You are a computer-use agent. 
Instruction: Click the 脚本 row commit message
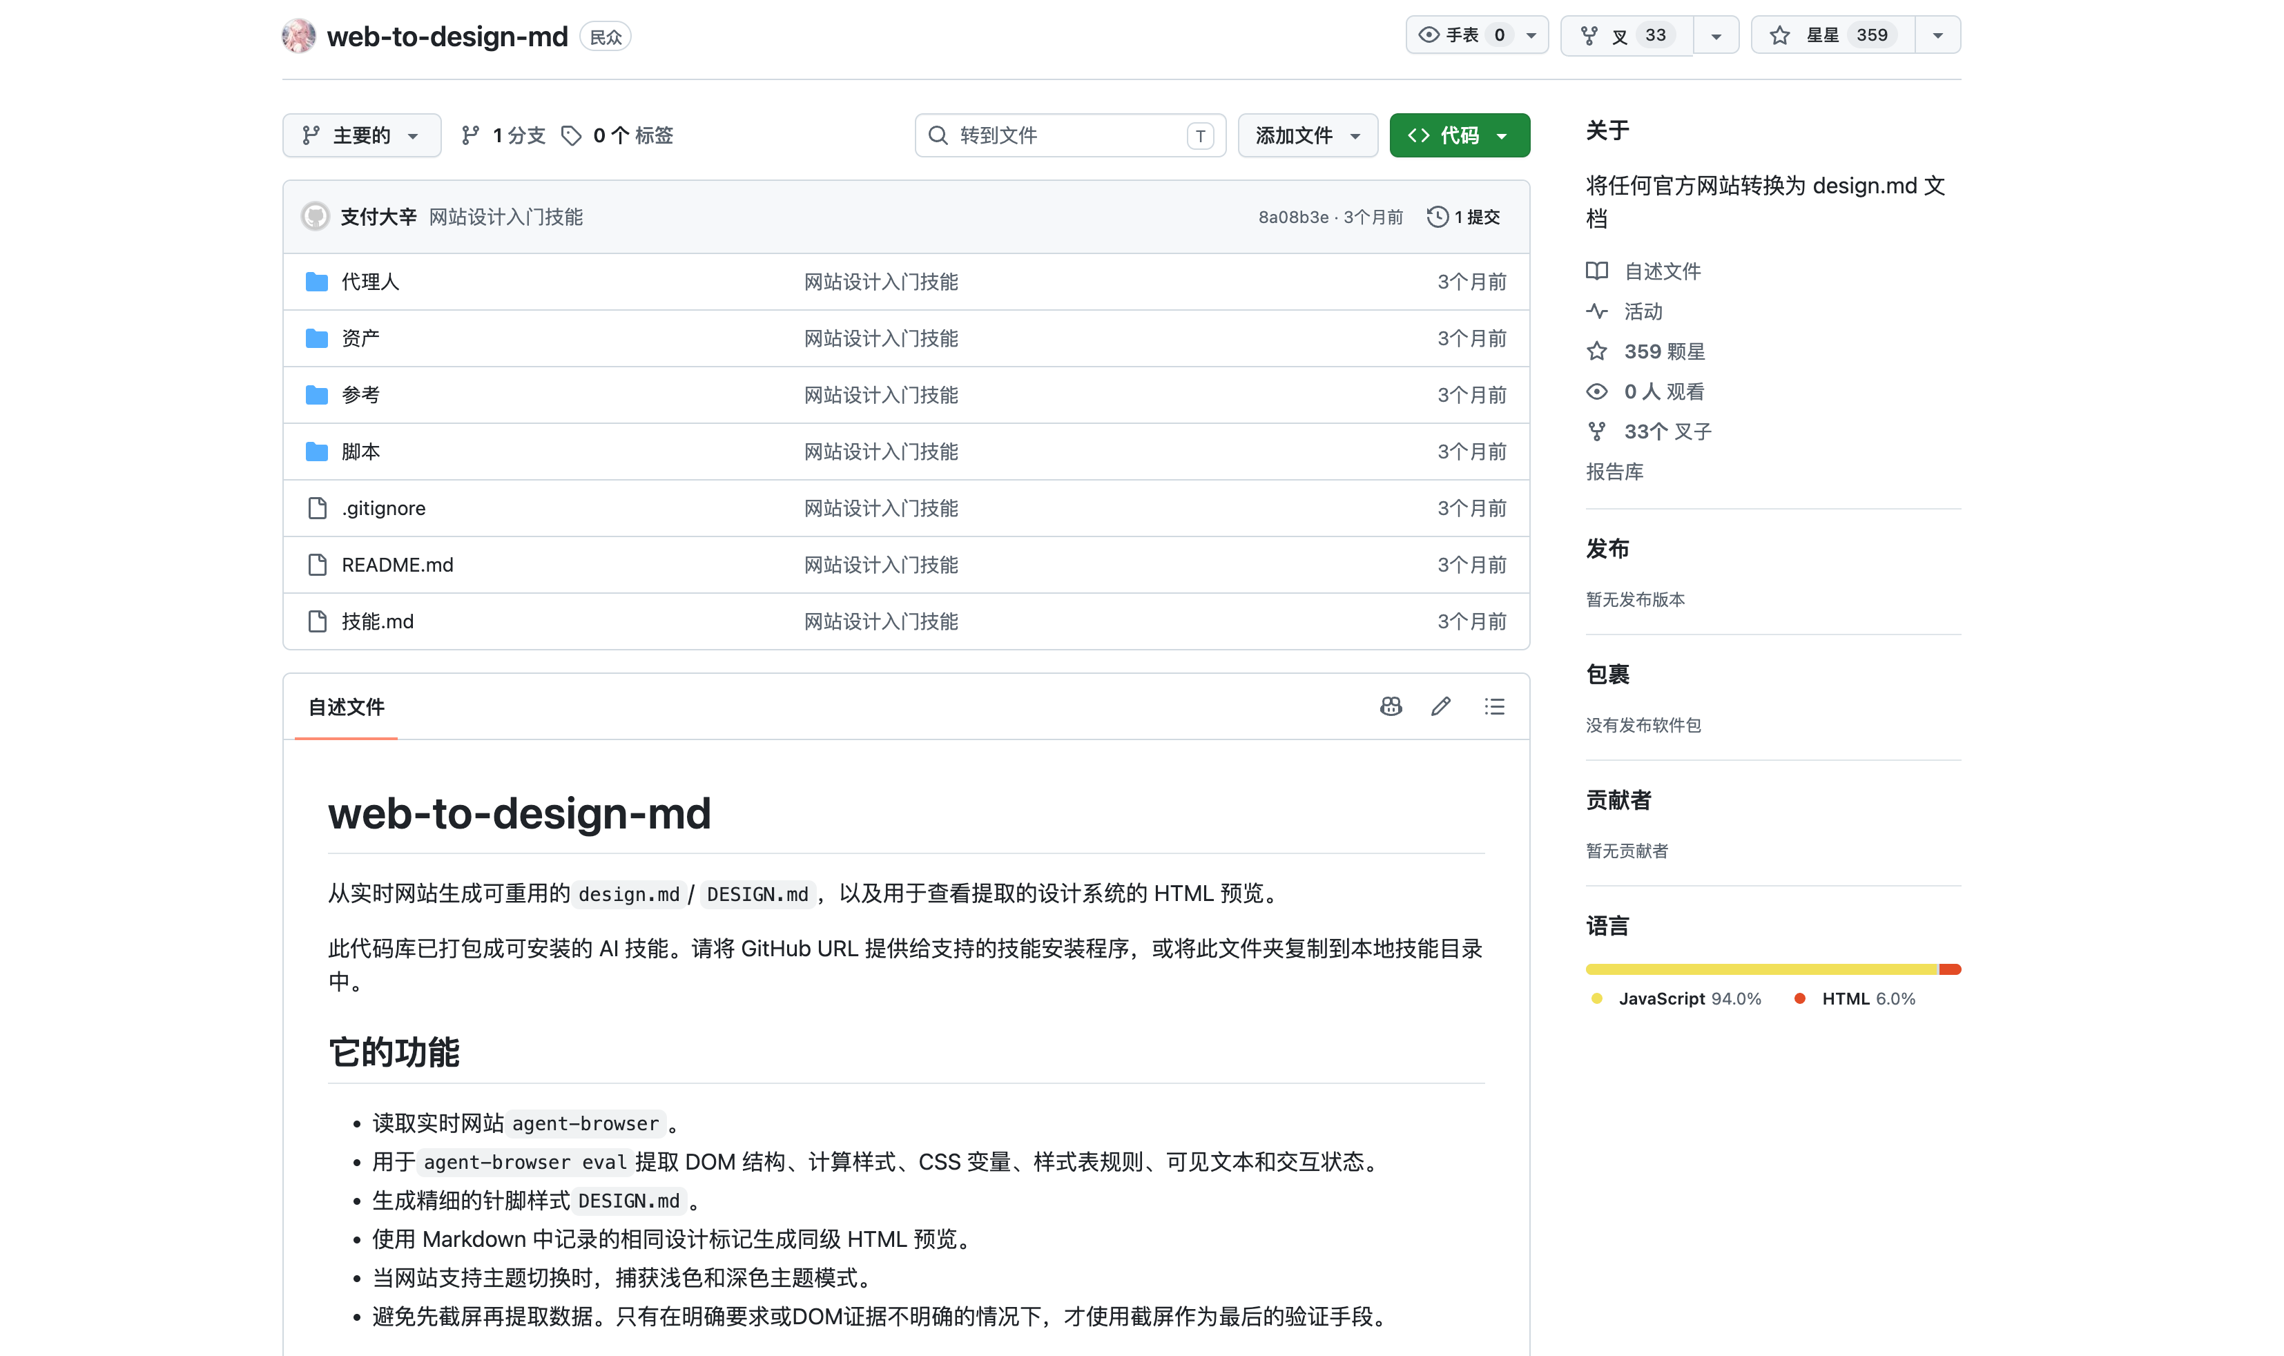coord(881,452)
